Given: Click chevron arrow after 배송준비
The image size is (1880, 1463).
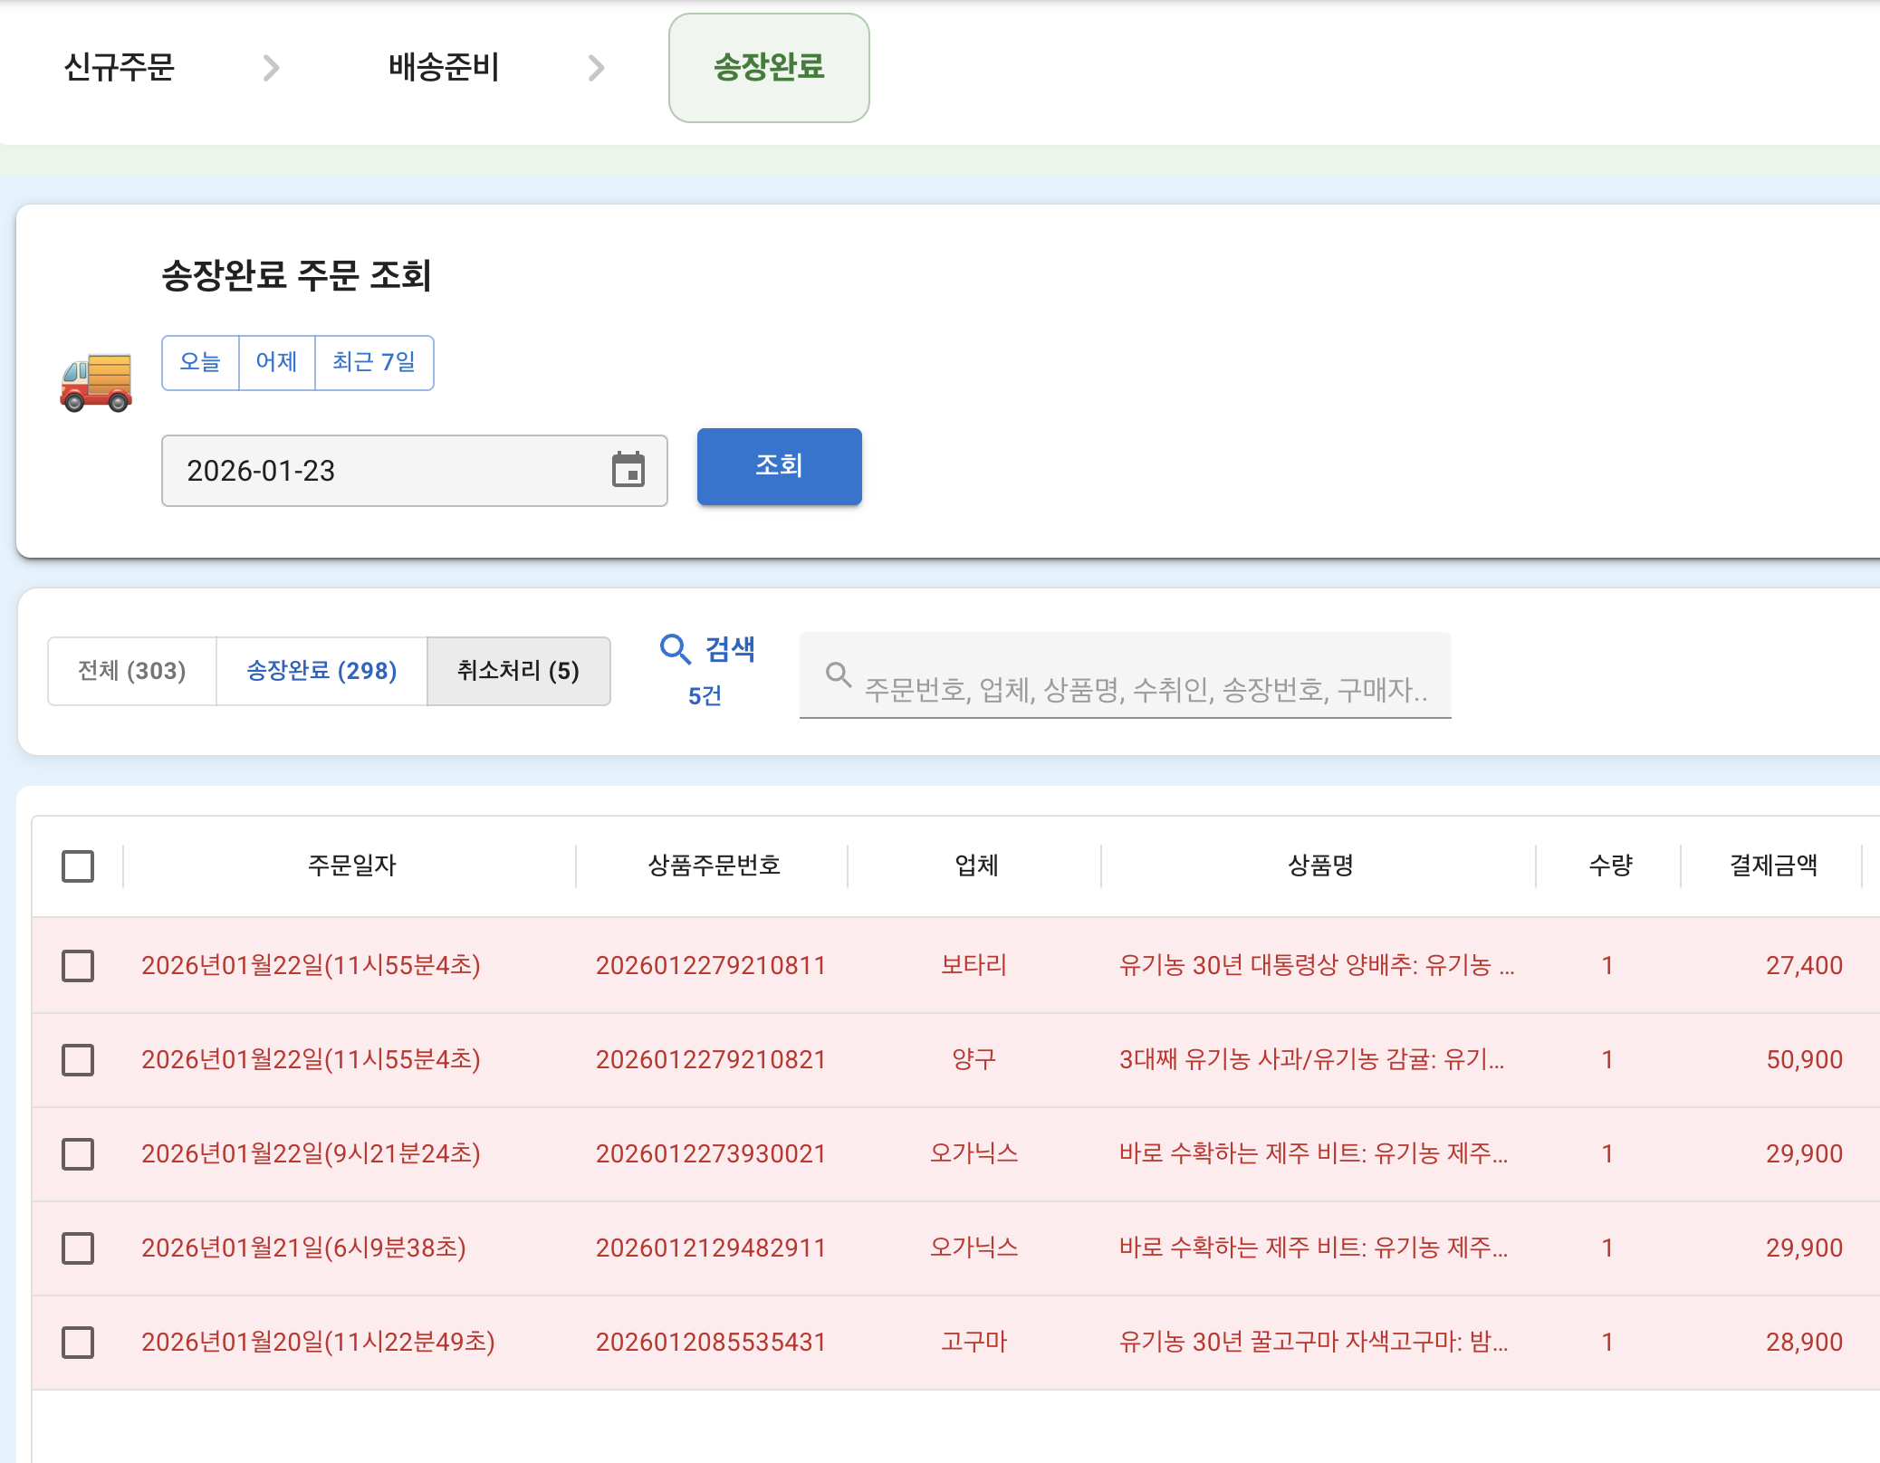Looking at the screenshot, I should point(596,68).
